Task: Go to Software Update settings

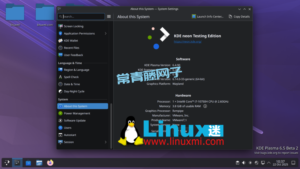Action: pos(74,121)
